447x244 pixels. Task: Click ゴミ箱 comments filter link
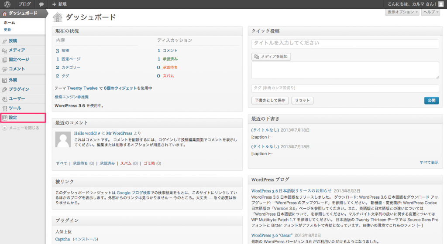[x=149, y=163]
